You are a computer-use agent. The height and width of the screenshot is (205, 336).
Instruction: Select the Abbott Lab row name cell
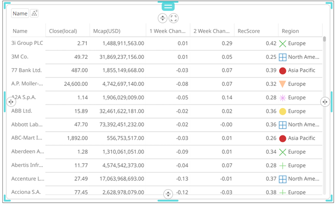point(28,125)
